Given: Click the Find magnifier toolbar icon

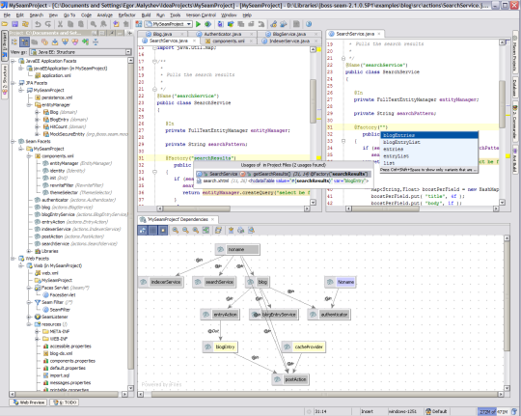Looking at the screenshot, I should [x=94, y=24].
